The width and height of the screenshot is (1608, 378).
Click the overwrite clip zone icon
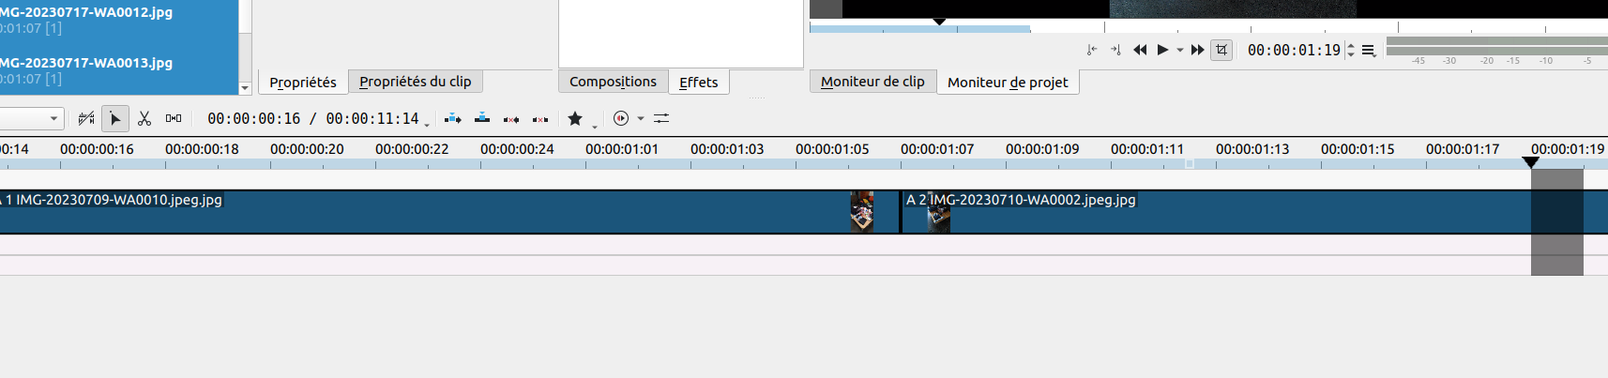(x=482, y=118)
